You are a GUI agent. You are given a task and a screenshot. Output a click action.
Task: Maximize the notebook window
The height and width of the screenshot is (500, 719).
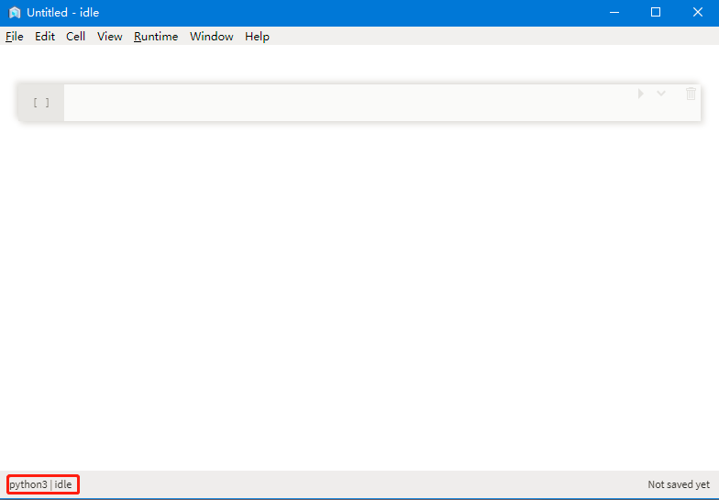click(655, 13)
